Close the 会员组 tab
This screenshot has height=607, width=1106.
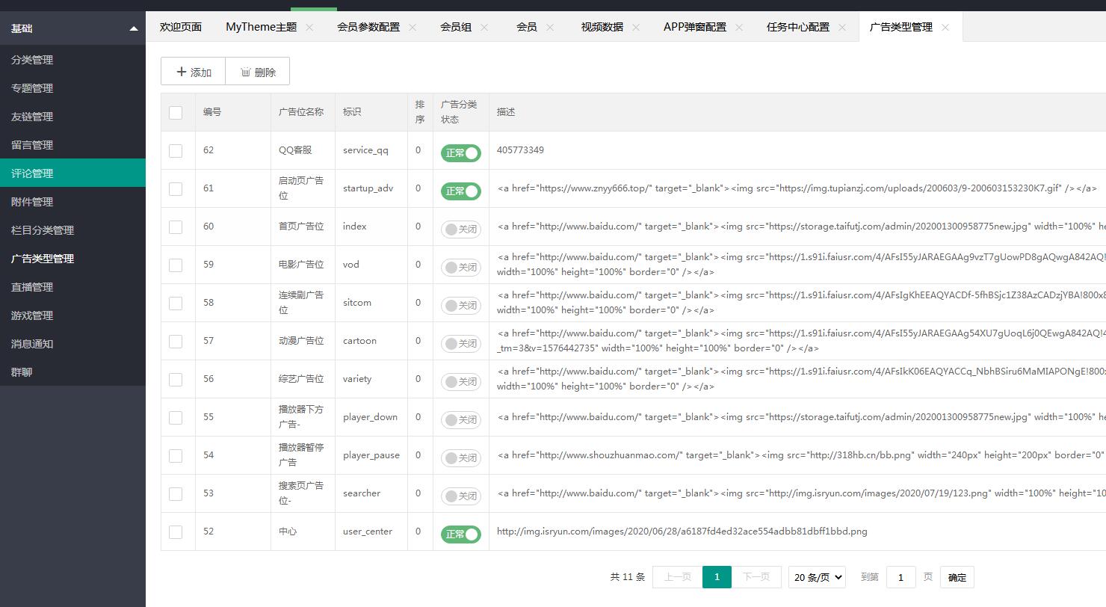pyautogui.click(x=484, y=27)
